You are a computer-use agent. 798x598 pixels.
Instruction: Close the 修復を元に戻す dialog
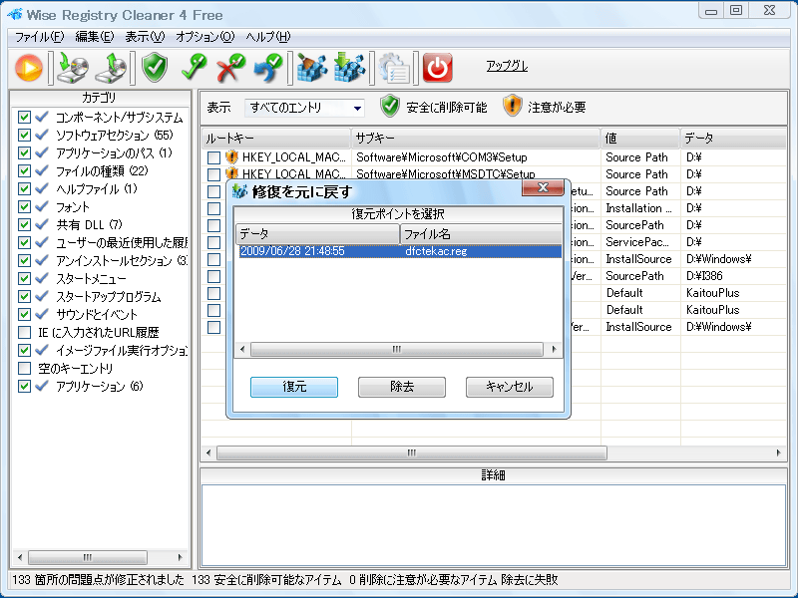(543, 187)
